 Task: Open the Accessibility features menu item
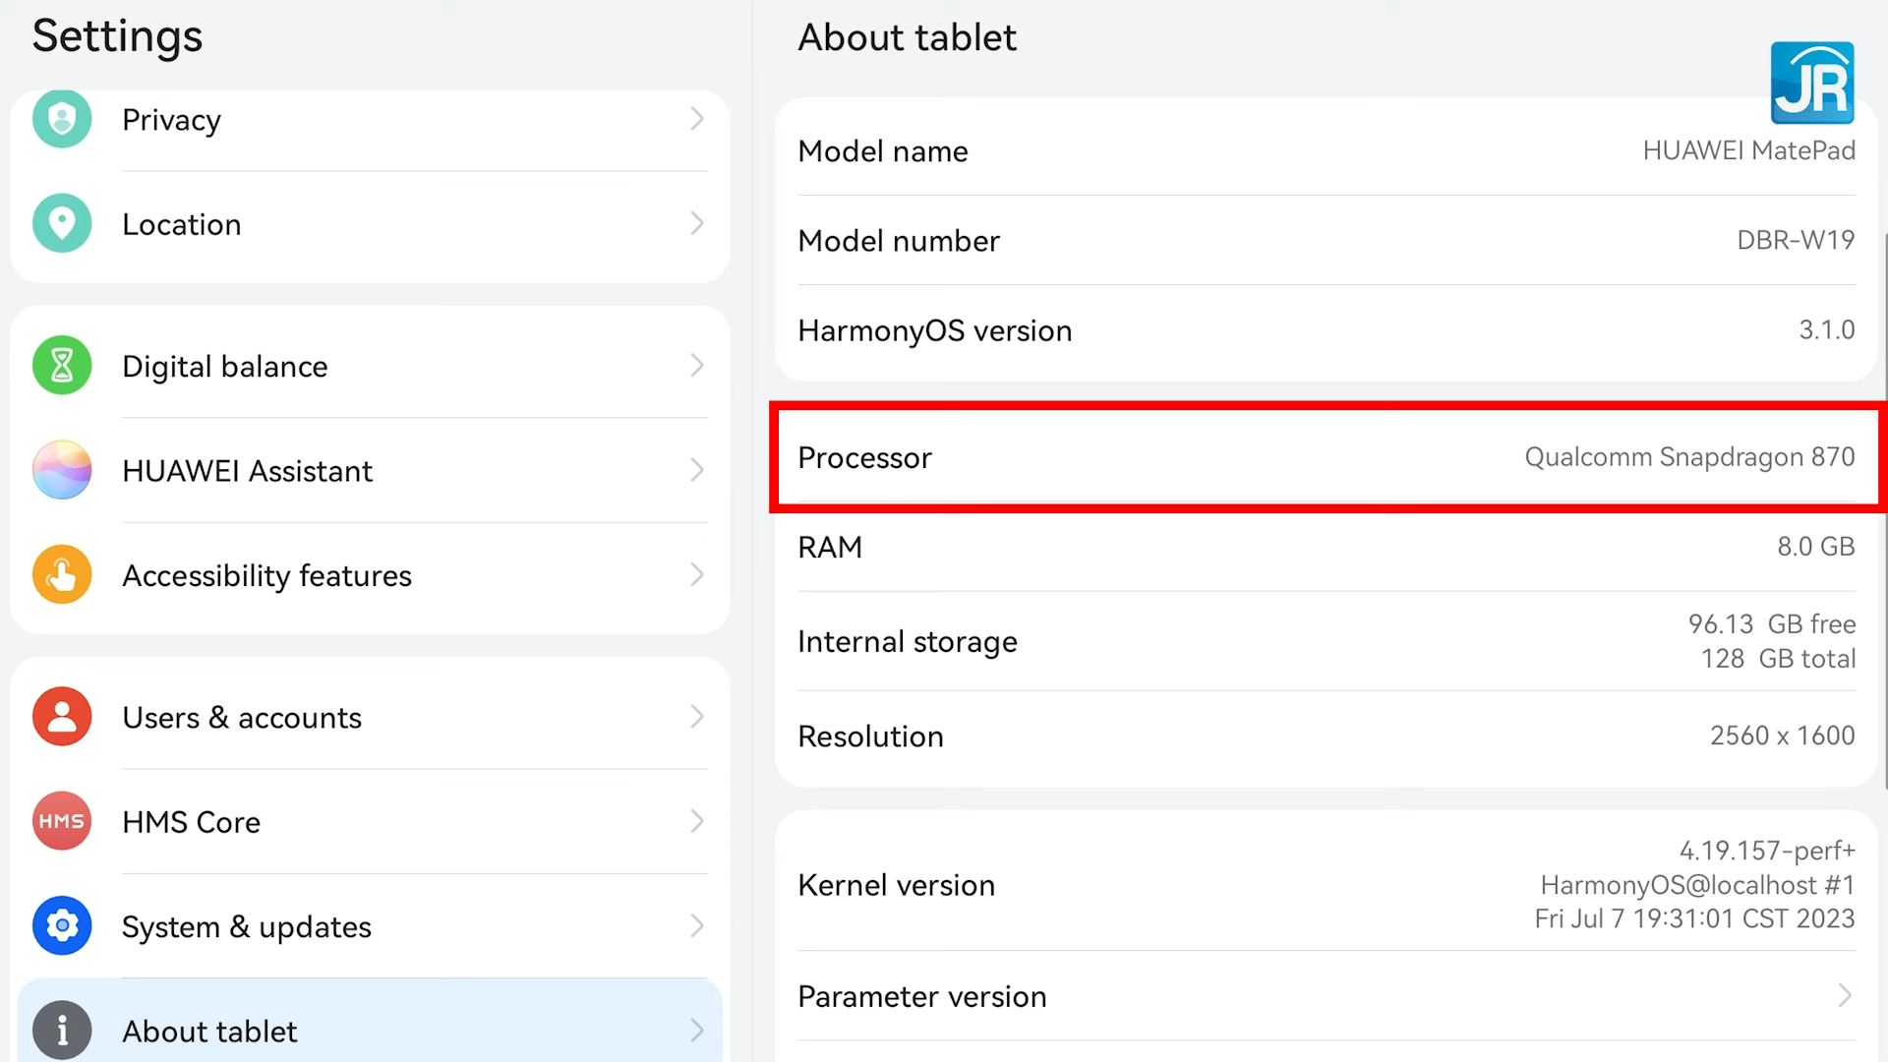pyautogui.click(x=374, y=575)
